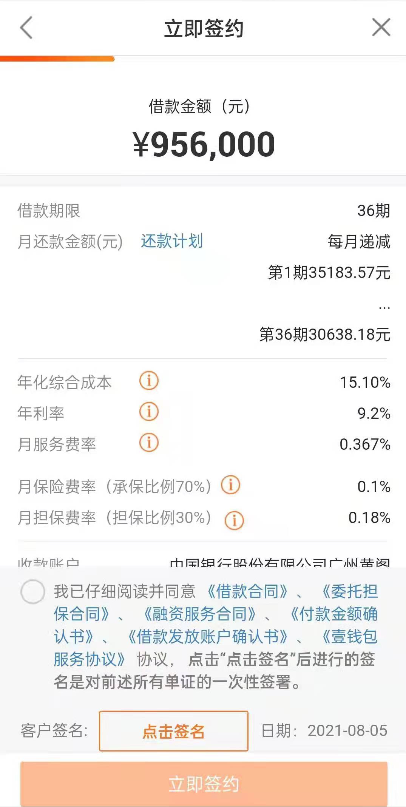Viewport: 406px width, 807px height.
Task: Open the 《借款发放账户确认书》 link
Action: tap(207, 637)
